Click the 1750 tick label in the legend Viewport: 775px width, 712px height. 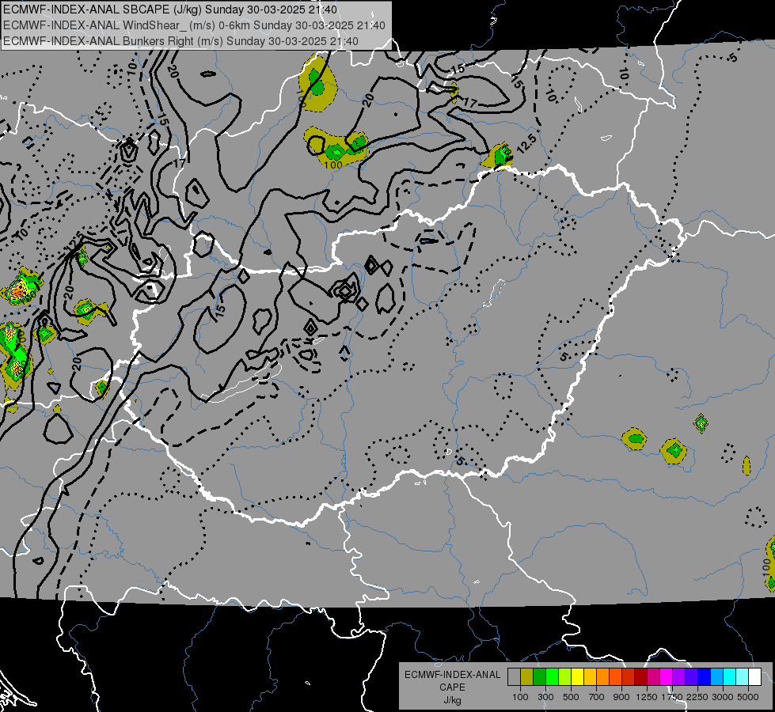[672, 697]
